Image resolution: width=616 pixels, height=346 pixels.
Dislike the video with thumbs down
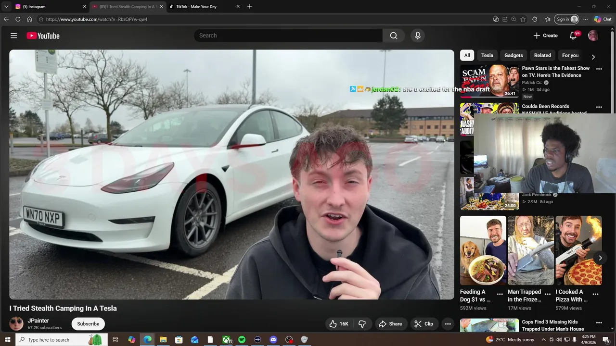(362, 324)
